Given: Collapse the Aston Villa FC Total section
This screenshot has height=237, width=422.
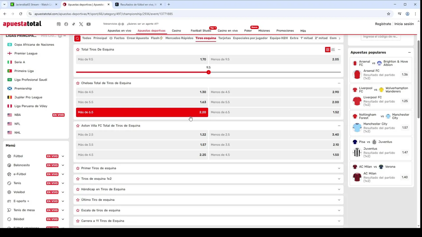Looking at the screenshot, I should pyautogui.click(x=339, y=125).
